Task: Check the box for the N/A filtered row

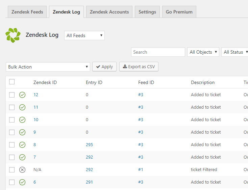Action: pos(12,170)
